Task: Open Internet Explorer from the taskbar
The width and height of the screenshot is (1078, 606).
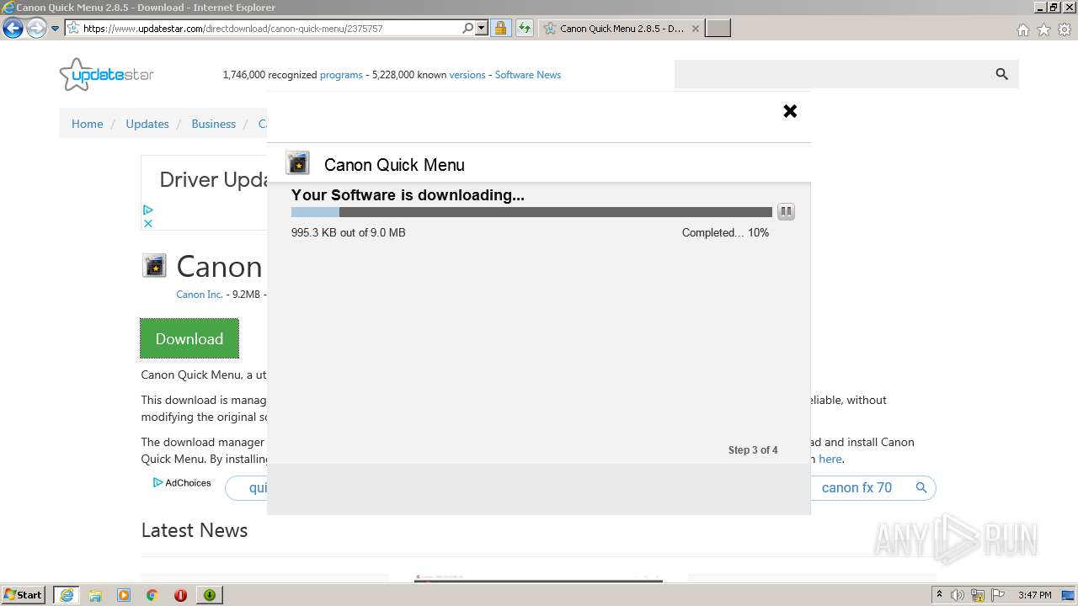Action: [x=66, y=595]
